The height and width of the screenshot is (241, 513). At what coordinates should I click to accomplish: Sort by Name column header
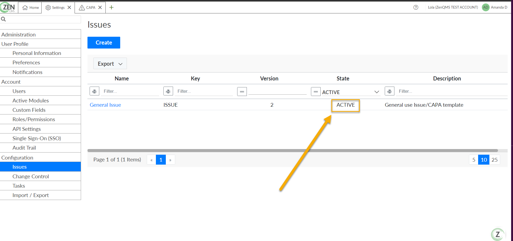[x=122, y=79]
